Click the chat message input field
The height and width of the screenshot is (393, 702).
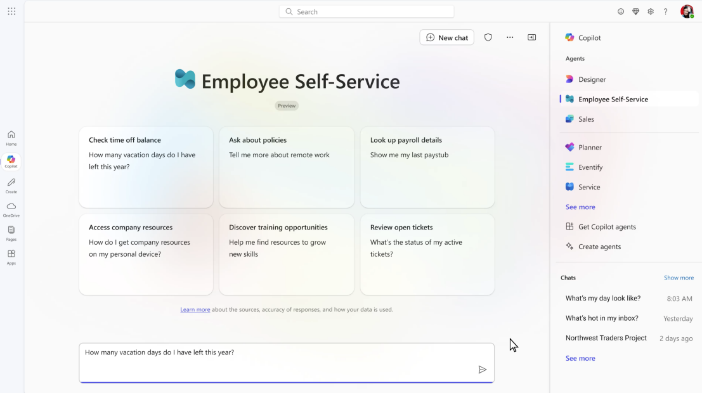[287, 363]
